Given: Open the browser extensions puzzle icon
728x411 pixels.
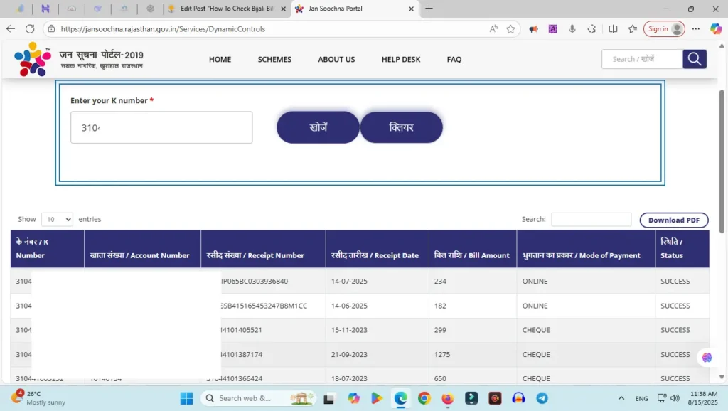Looking at the screenshot, I should pyautogui.click(x=591, y=29).
